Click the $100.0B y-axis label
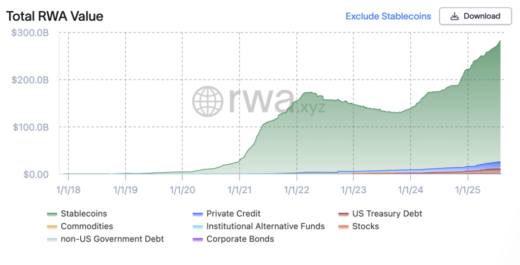Image resolution: width=520 pixels, height=265 pixels. tap(31, 127)
